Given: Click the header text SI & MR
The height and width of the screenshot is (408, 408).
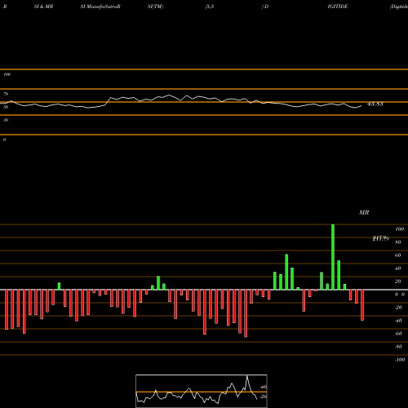Looking at the screenshot, I should coord(43,7).
